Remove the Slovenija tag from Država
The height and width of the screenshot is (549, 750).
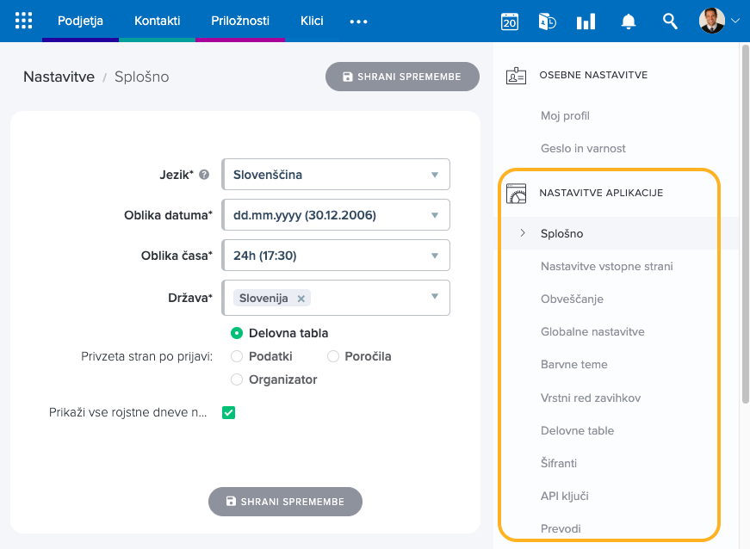pyautogui.click(x=301, y=299)
